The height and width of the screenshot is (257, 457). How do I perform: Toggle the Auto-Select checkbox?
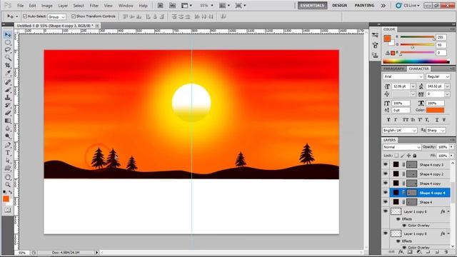point(25,16)
